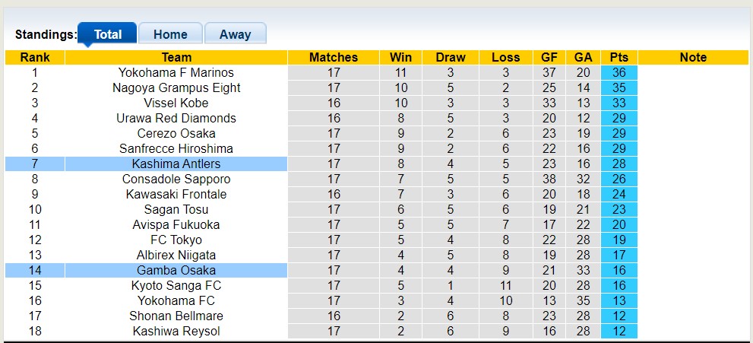Switch to the Home standings tab
This screenshot has width=753, height=343.
point(170,34)
